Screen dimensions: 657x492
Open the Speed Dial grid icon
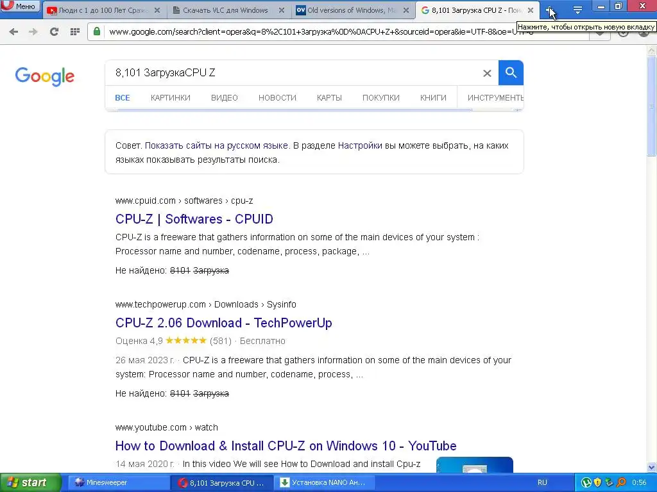coord(75,31)
